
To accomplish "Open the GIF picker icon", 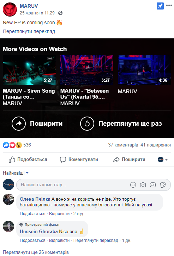I will [x=153, y=185].
